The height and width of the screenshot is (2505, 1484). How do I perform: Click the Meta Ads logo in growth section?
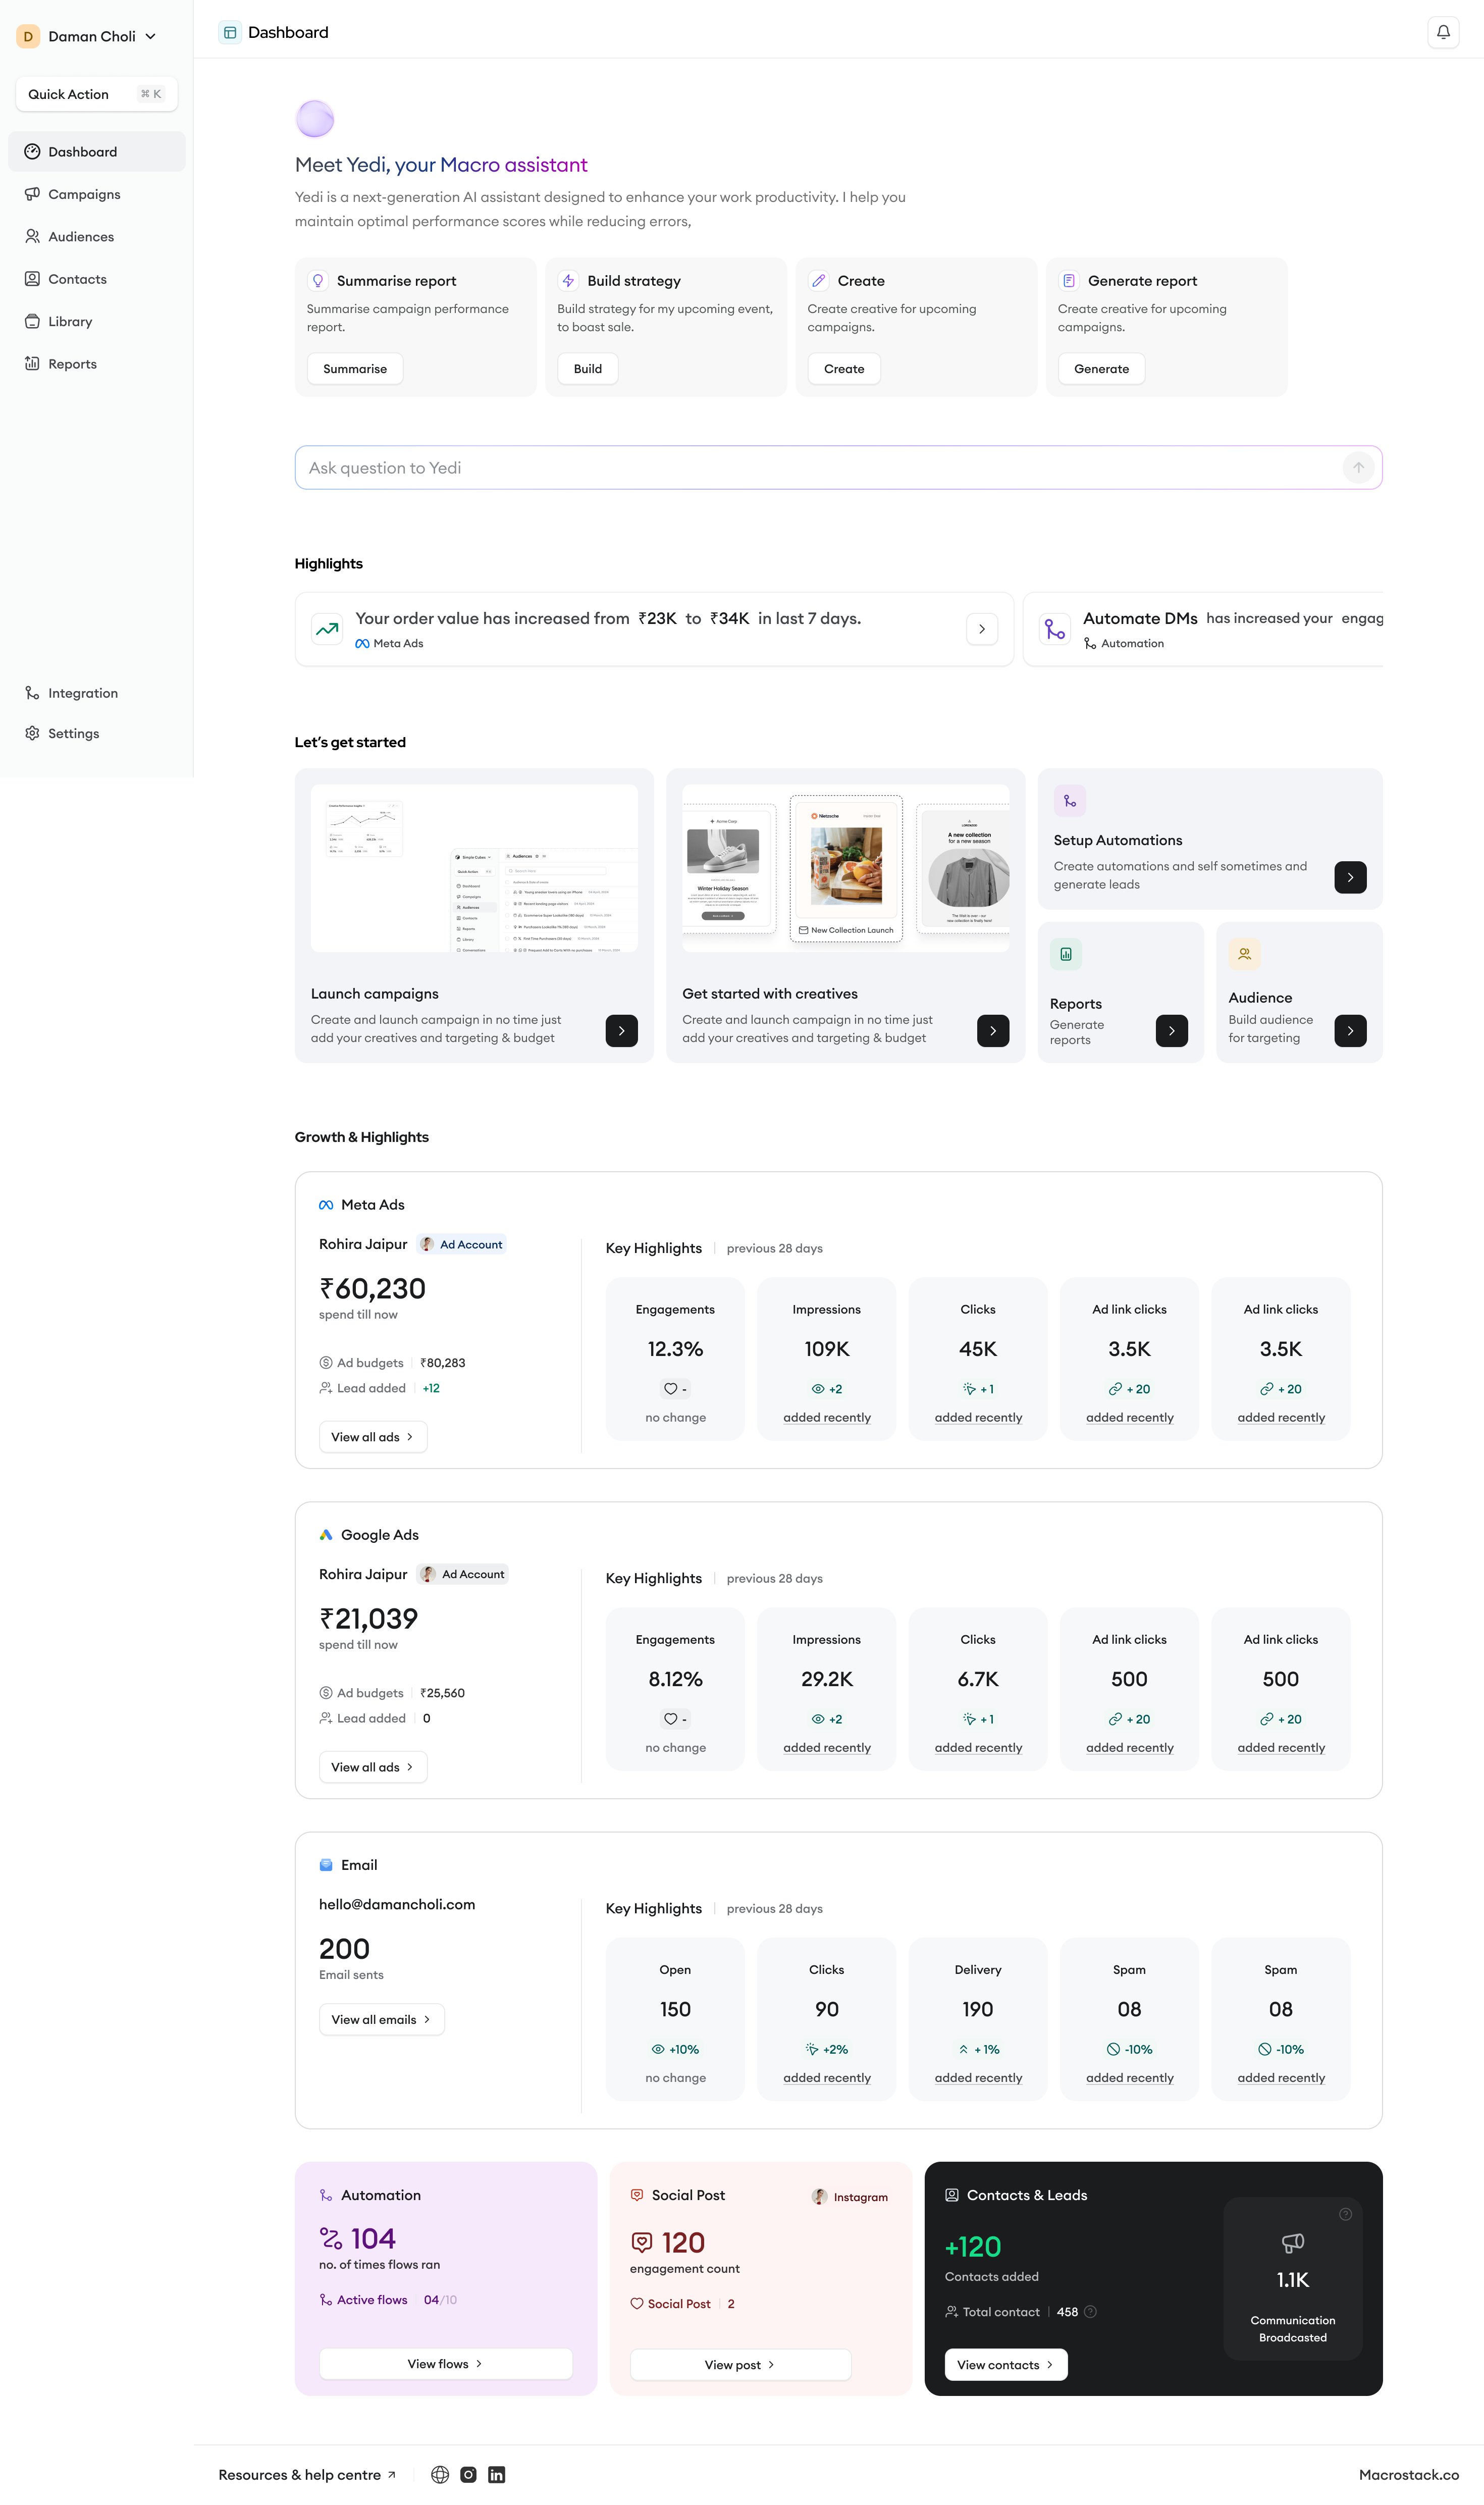326,1205
